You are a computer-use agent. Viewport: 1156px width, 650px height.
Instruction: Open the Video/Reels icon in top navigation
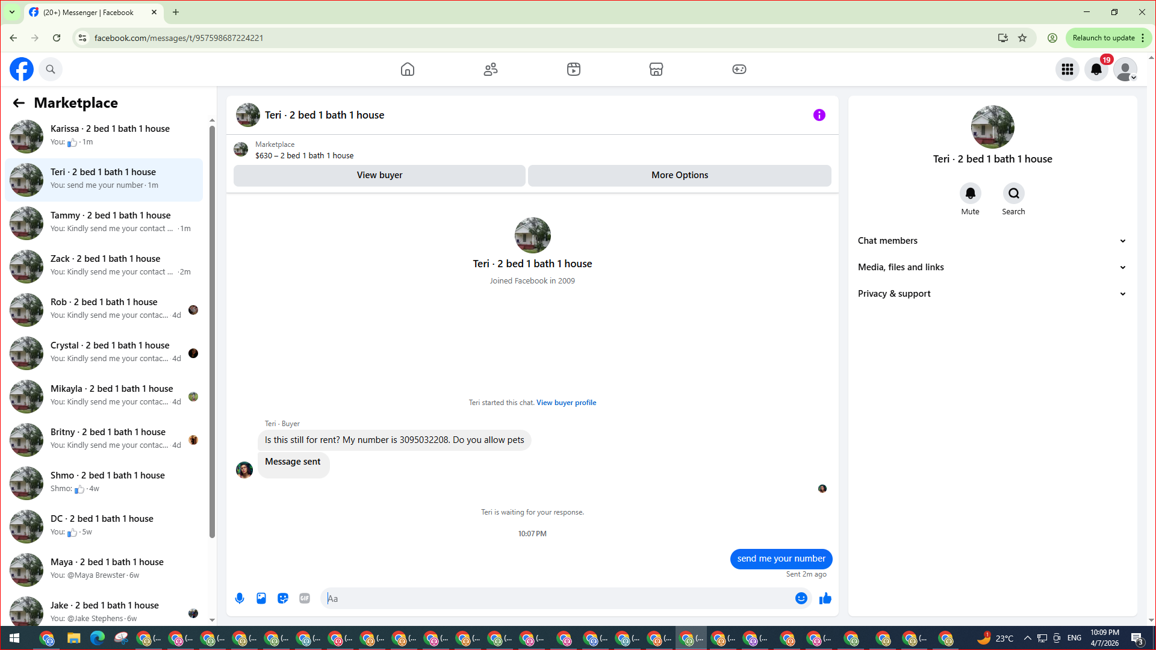click(x=574, y=69)
